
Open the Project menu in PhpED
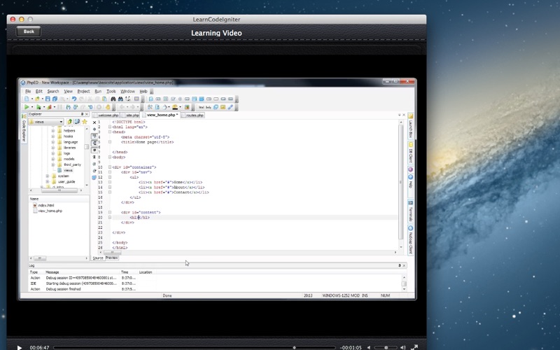click(x=83, y=92)
